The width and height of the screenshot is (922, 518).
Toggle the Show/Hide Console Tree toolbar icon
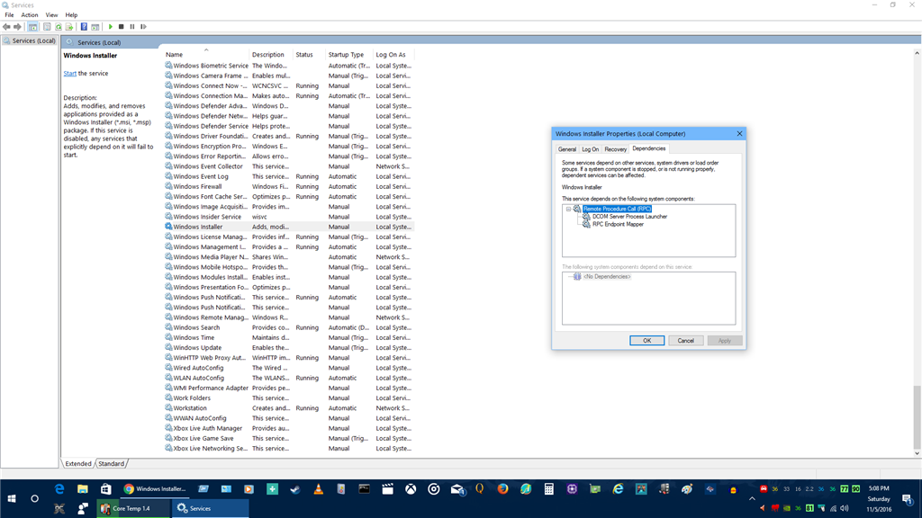point(33,26)
